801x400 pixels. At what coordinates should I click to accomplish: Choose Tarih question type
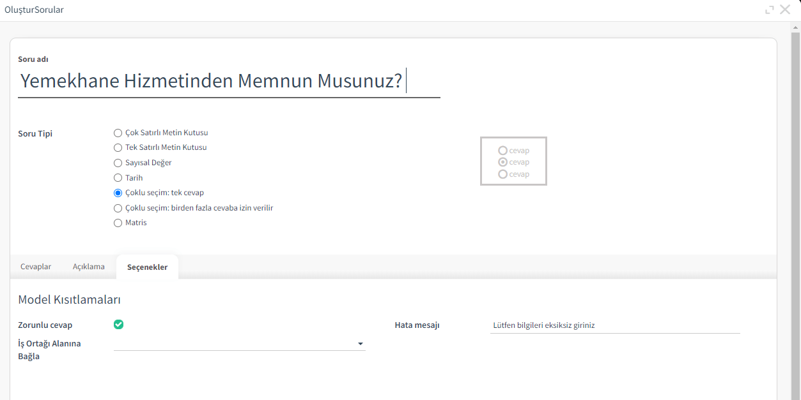[x=118, y=178]
